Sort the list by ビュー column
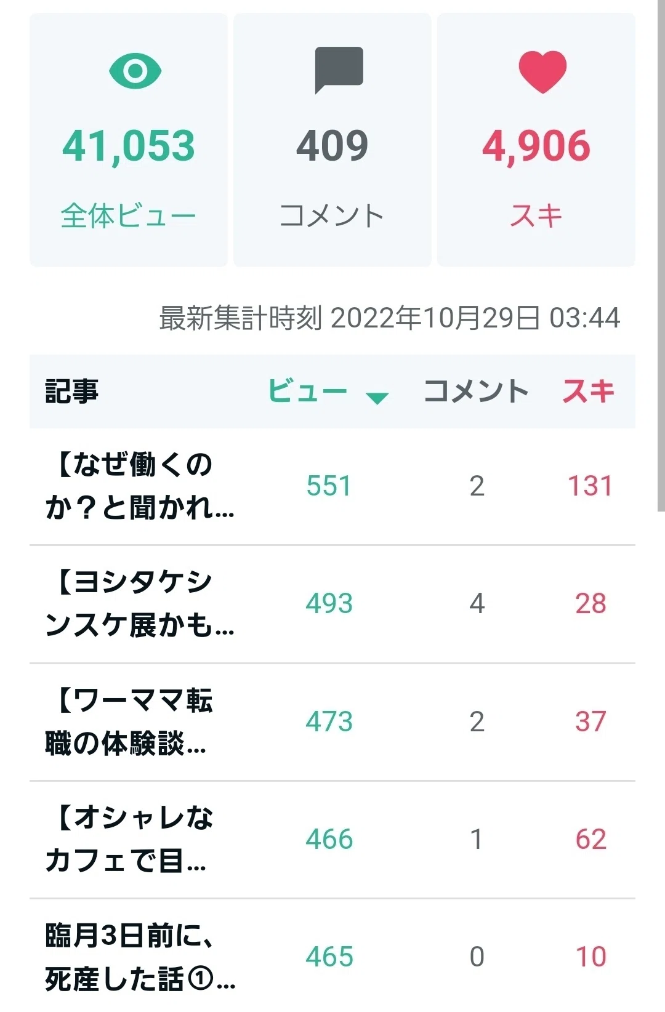Viewport: 665px width, 1012px height. pos(308,391)
